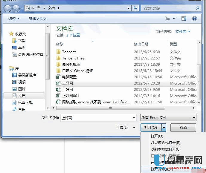Click the 暴风影视库 folder icon in file list
Screen dimensions: 206x173
point(58,65)
